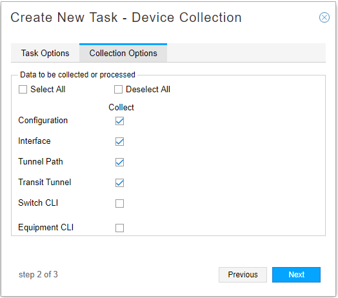
Task: Tick the Select All checkbox
Action: [23, 89]
